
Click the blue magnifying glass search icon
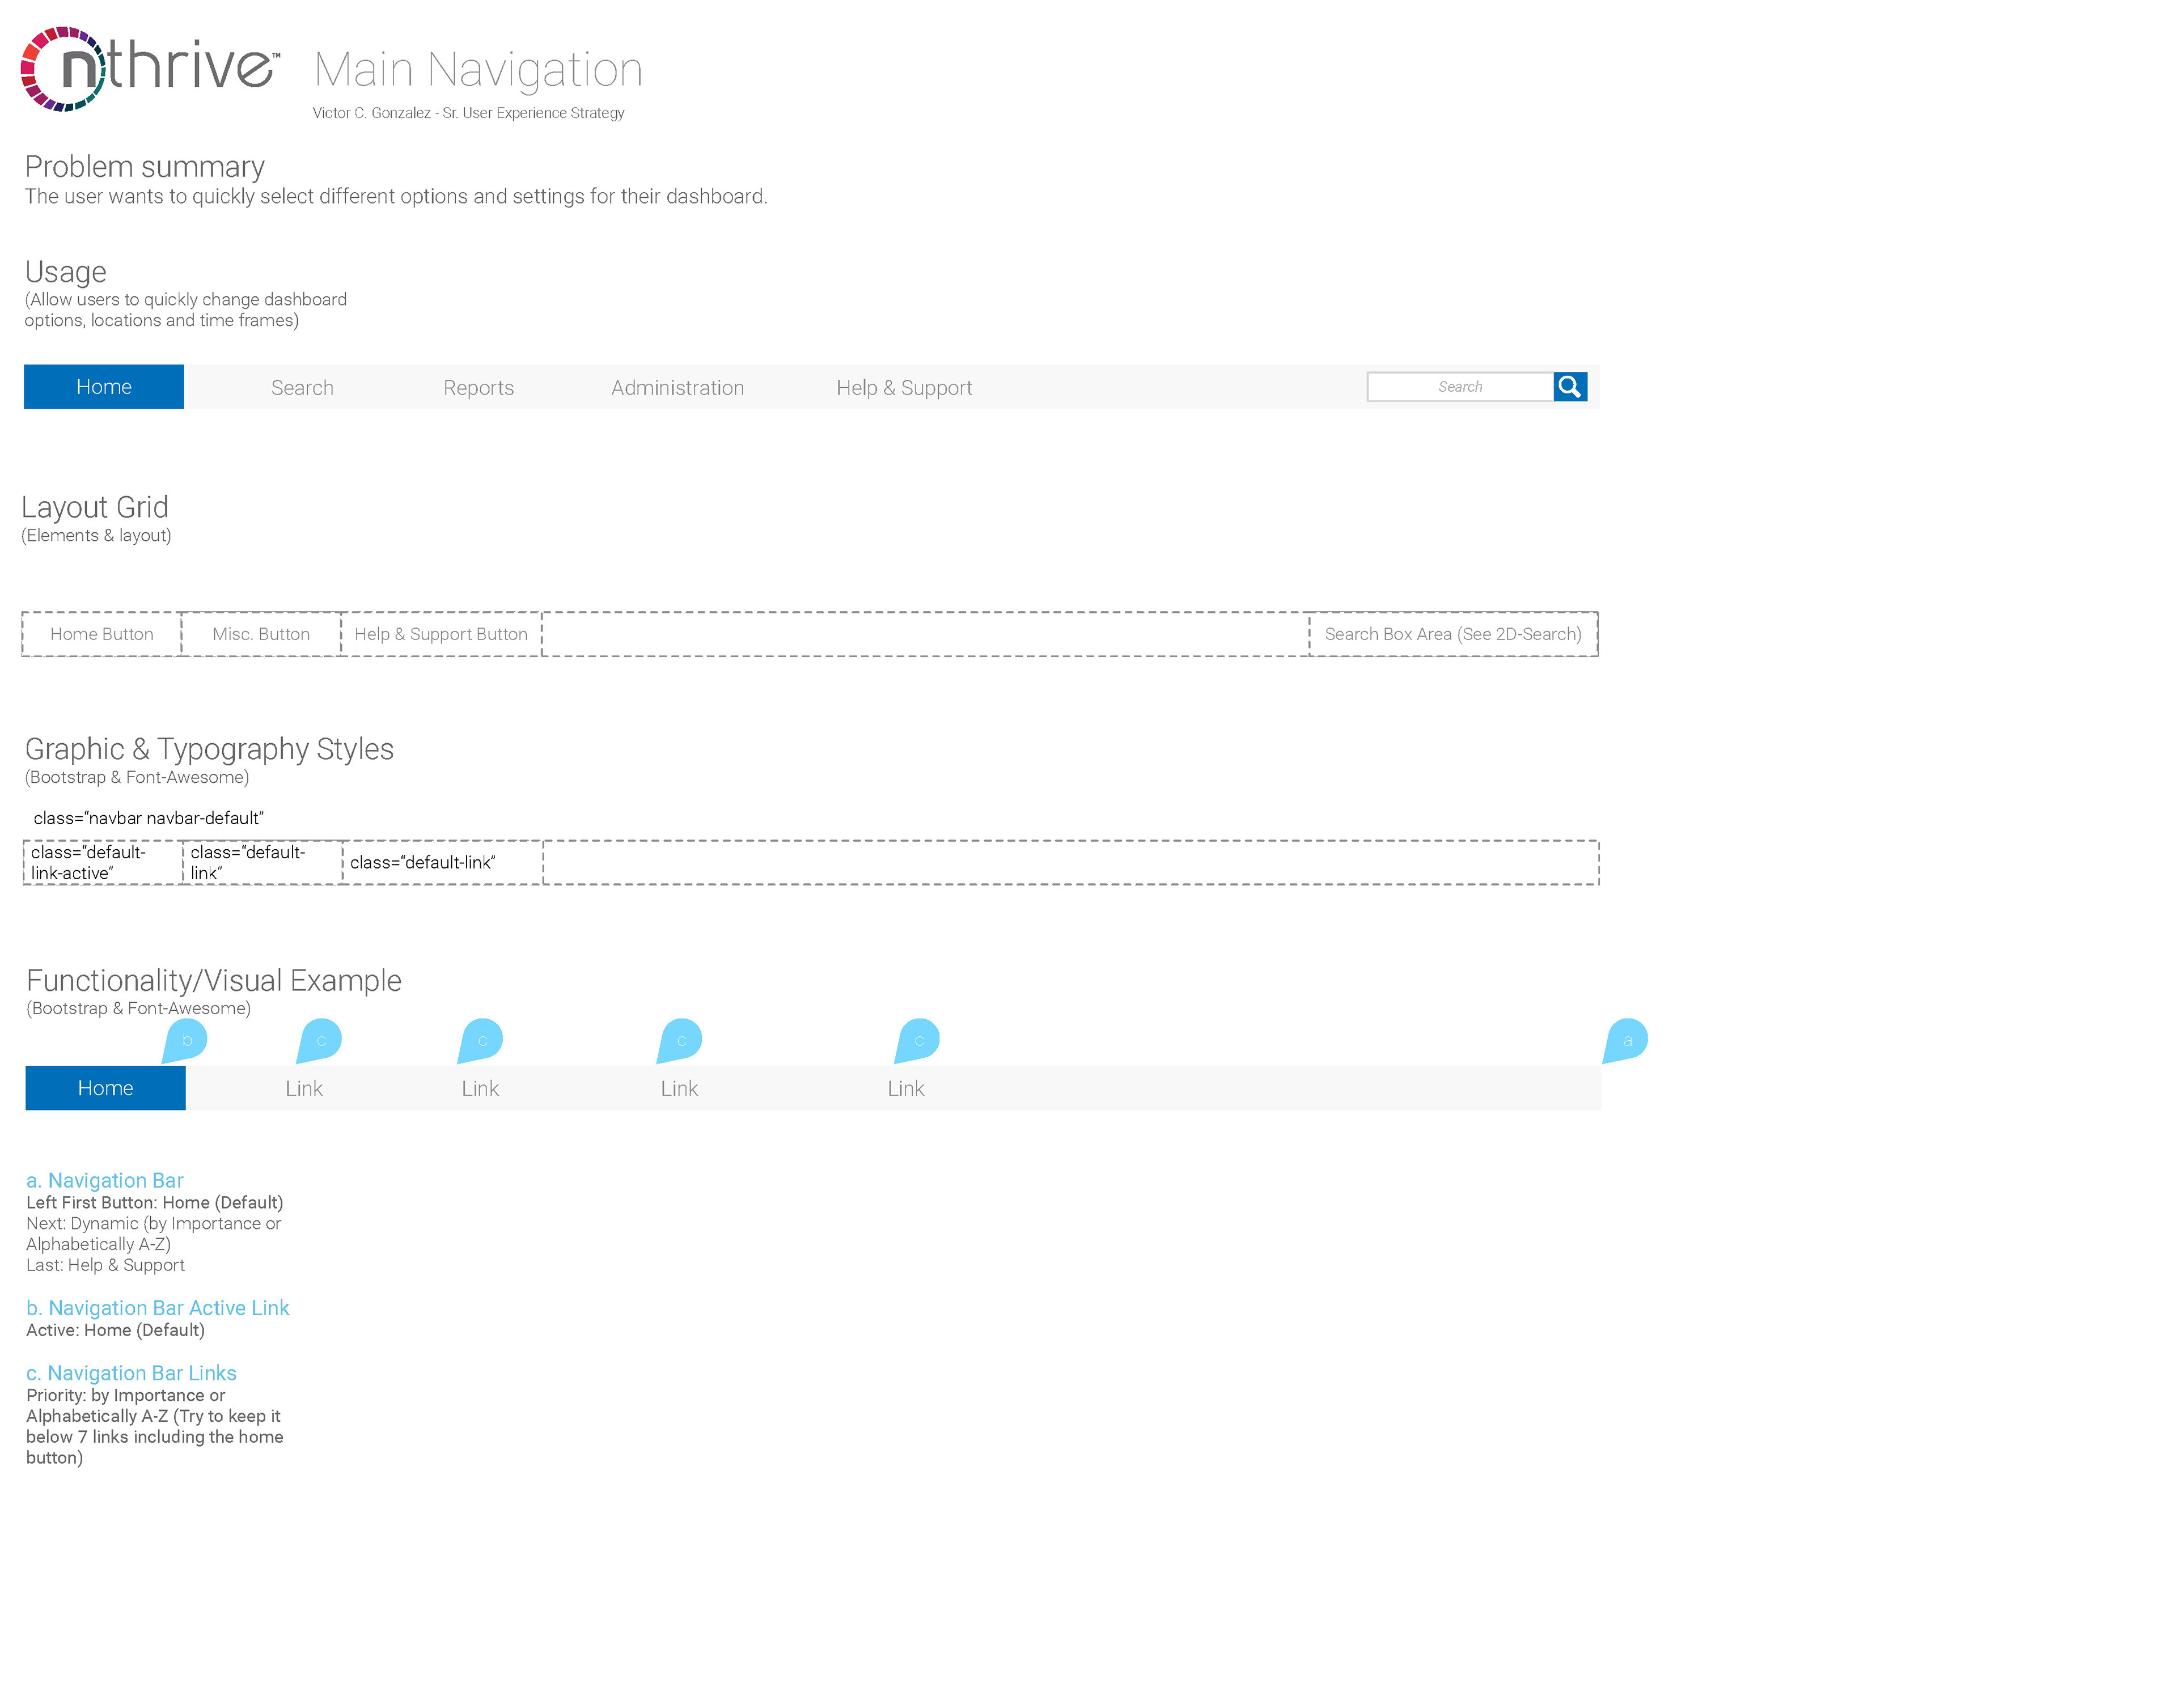click(1570, 387)
